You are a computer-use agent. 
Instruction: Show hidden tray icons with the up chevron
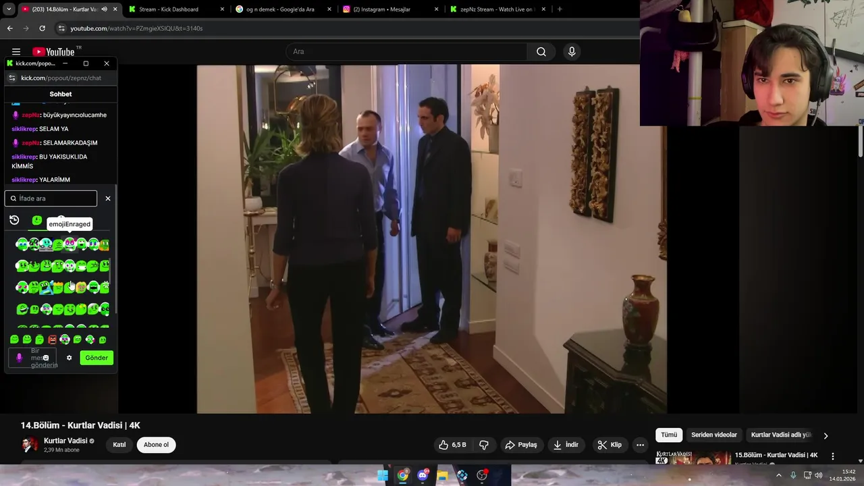coord(778,476)
